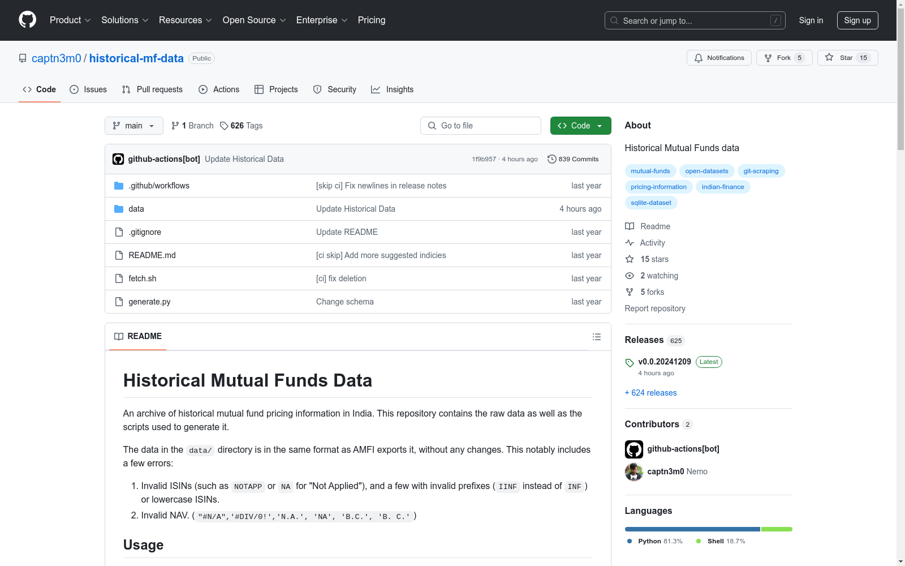Click the eye icon beside 2 watching
The image size is (905, 566).
(630, 276)
